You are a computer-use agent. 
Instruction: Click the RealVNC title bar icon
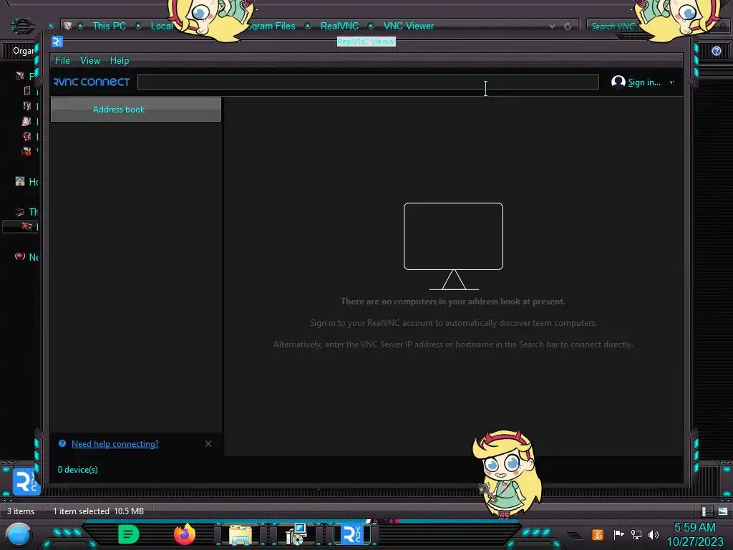coord(57,42)
